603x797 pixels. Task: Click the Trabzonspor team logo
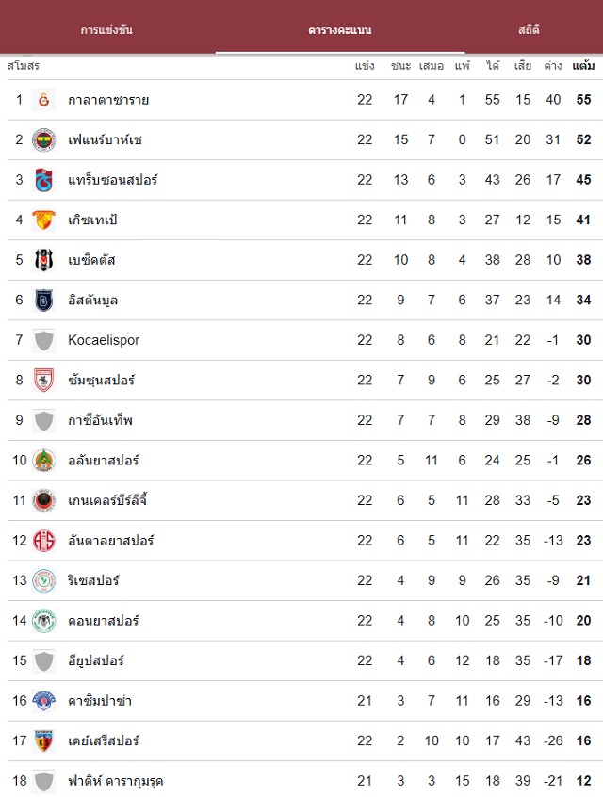[44, 180]
